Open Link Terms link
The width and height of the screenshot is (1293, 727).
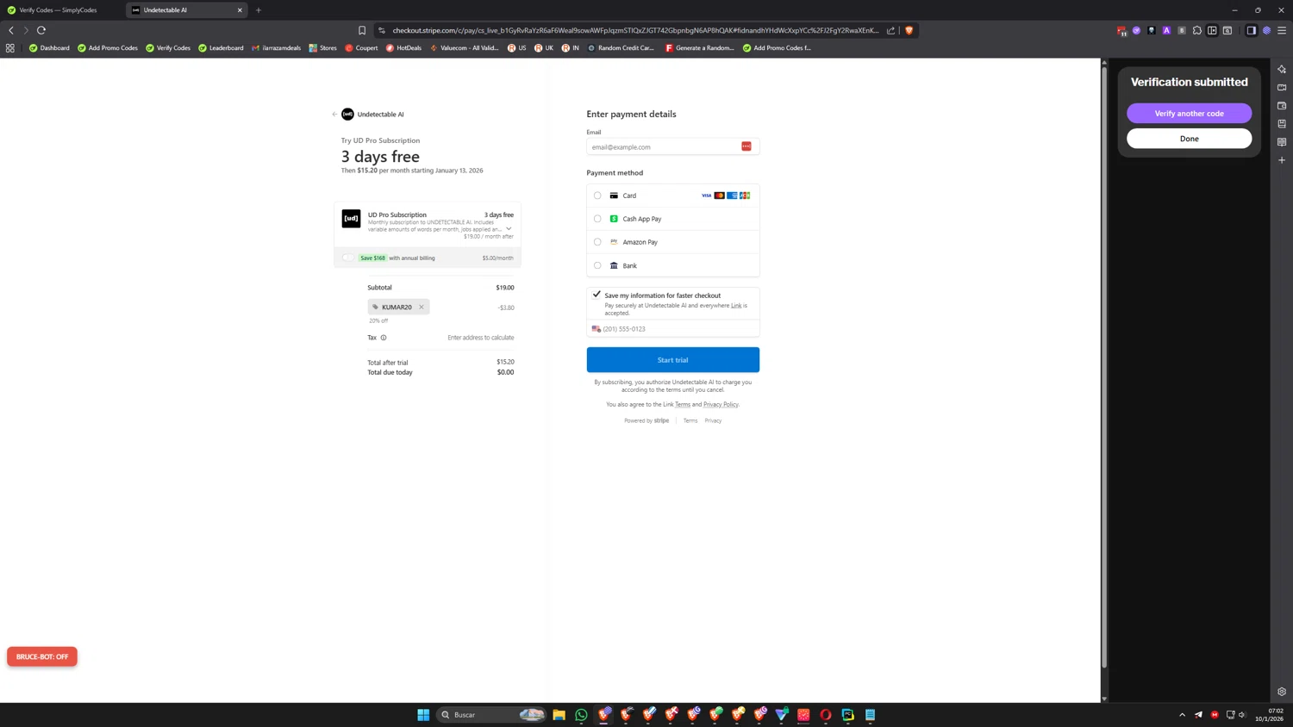(x=683, y=404)
